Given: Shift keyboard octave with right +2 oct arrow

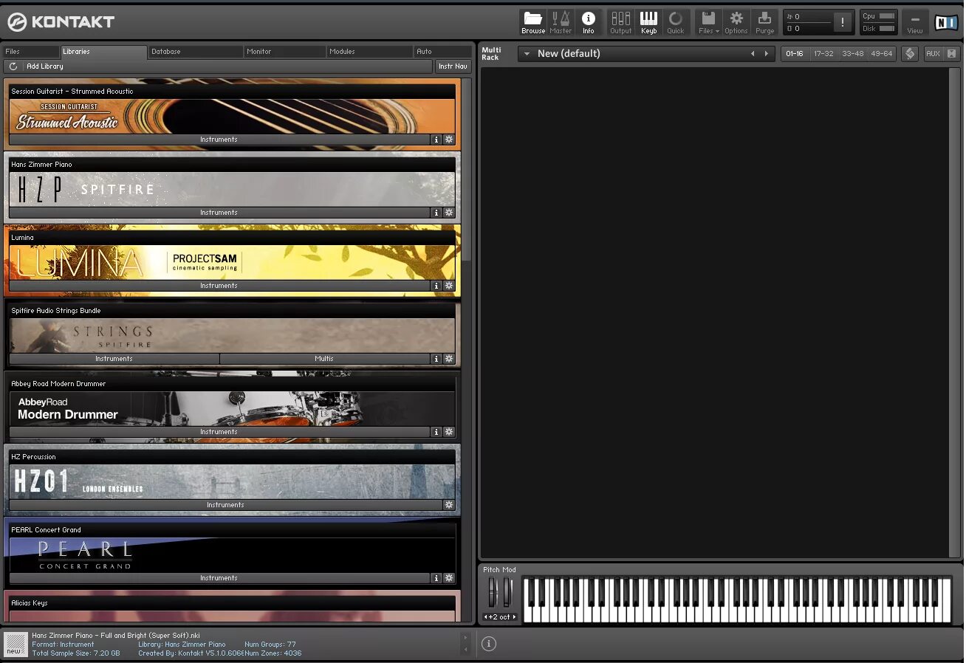Looking at the screenshot, I should tap(514, 617).
